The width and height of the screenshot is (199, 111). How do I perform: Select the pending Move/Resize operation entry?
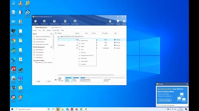(x=44, y=63)
